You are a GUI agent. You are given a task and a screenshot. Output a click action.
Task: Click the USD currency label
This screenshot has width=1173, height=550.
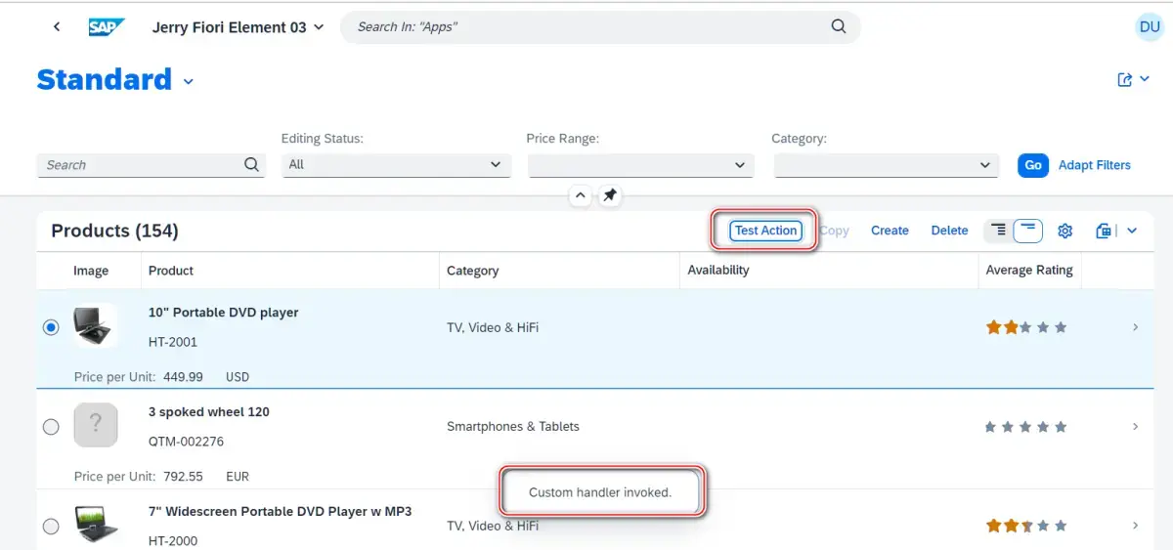coord(238,377)
